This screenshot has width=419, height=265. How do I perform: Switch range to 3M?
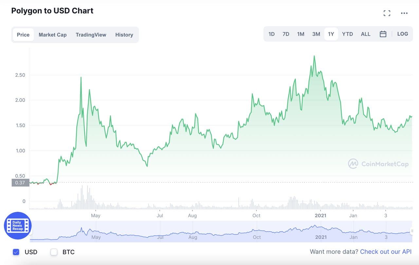click(316, 34)
